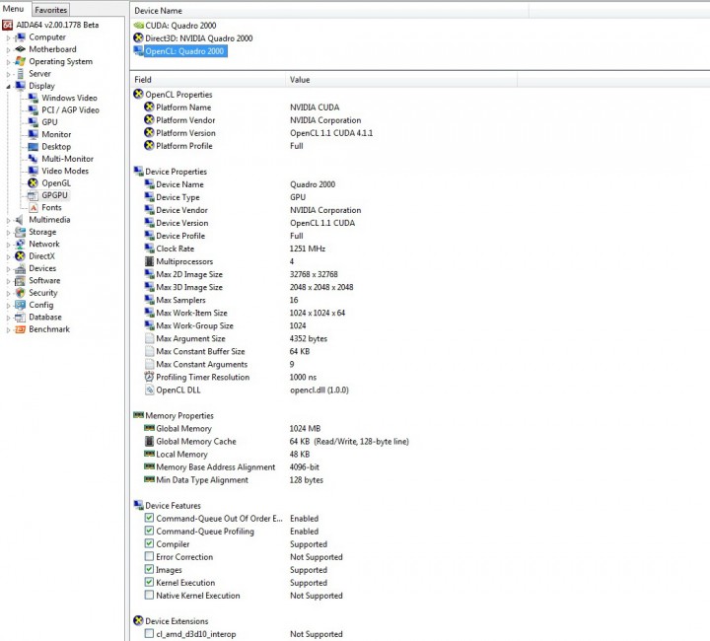
Task: Click the Value column header
Action: coord(401,80)
